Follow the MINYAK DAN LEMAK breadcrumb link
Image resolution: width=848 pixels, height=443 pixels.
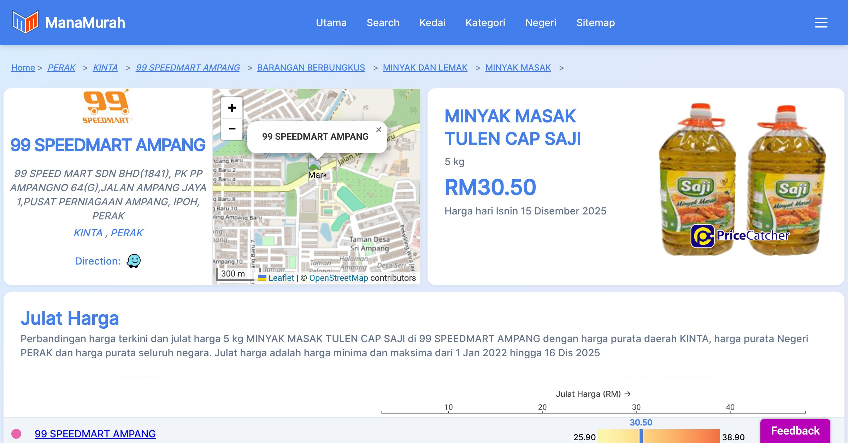pyautogui.click(x=425, y=67)
